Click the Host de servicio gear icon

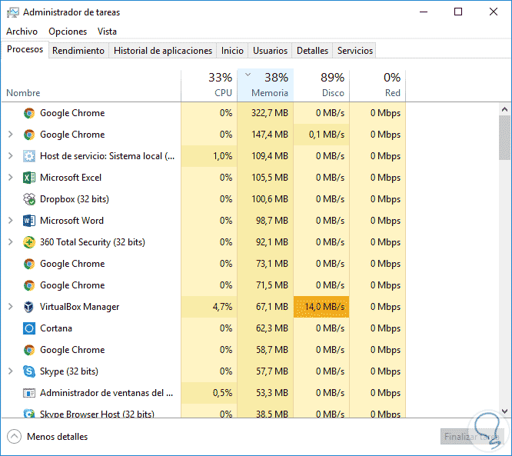click(x=29, y=156)
